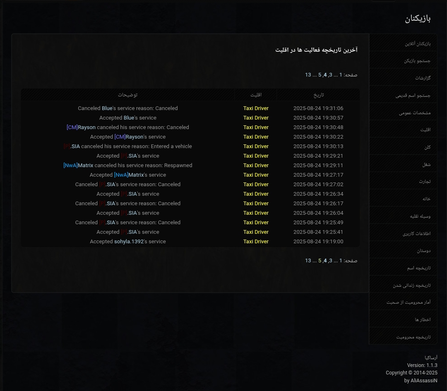Screen dimensions: 447x391
Task: Click the by AliAssassiN footer credit
Action: 421,381
